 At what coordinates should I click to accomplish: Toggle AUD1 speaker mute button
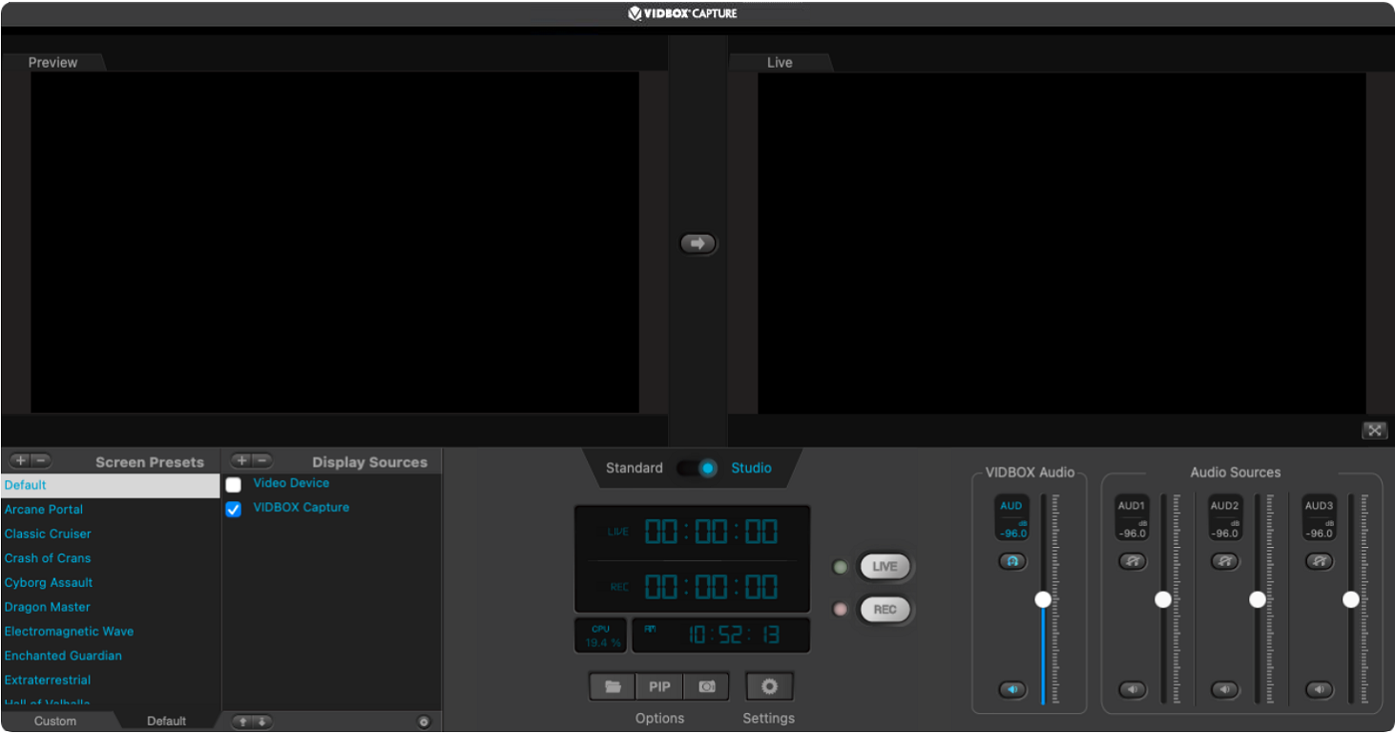coord(1133,689)
